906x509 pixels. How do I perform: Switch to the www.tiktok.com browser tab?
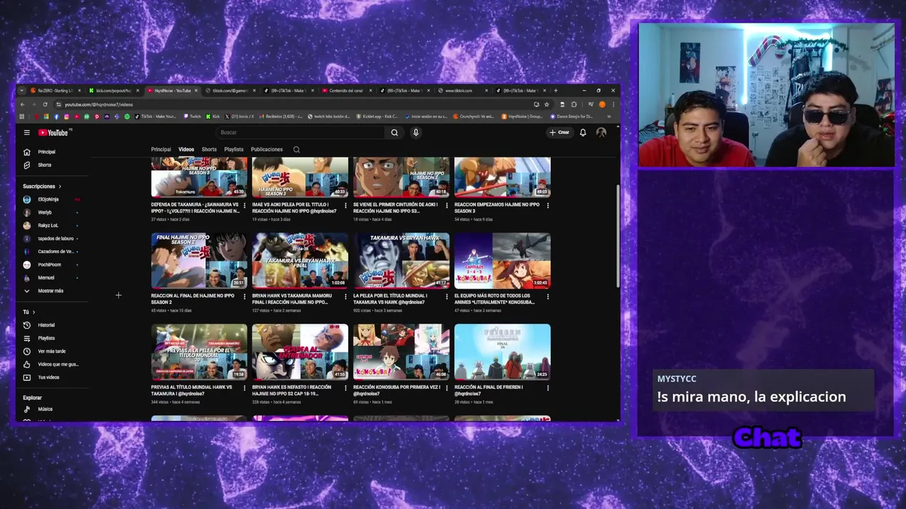coord(461,90)
